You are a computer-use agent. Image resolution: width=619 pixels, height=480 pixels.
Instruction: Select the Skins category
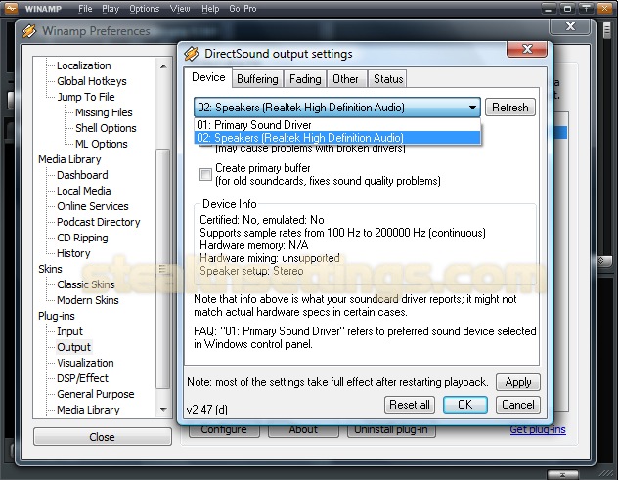pyautogui.click(x=50, y=269)
